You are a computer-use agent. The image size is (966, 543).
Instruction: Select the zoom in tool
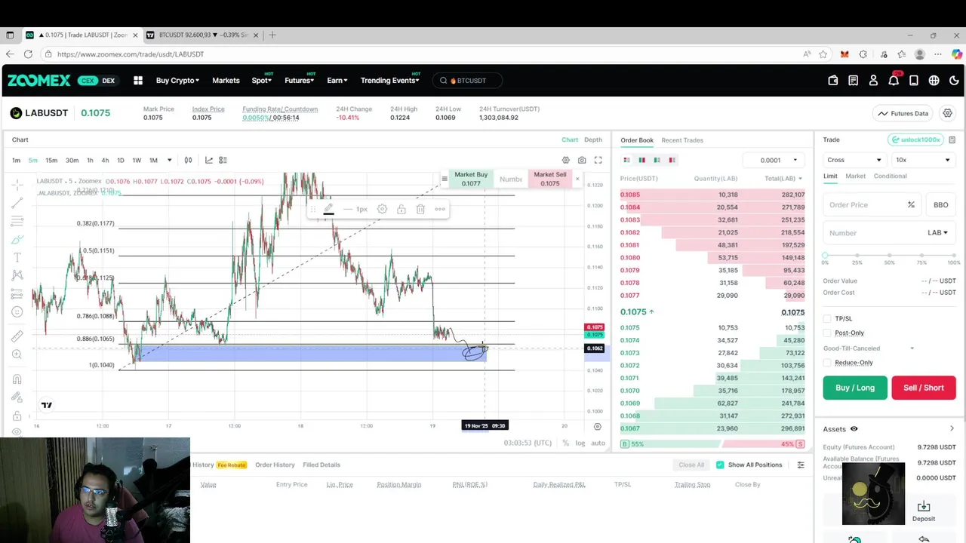17,354
